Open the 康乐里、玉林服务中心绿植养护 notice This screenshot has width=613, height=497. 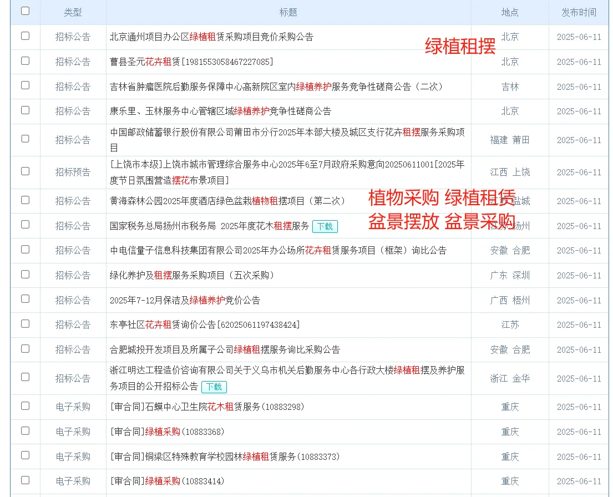[220, 110]
